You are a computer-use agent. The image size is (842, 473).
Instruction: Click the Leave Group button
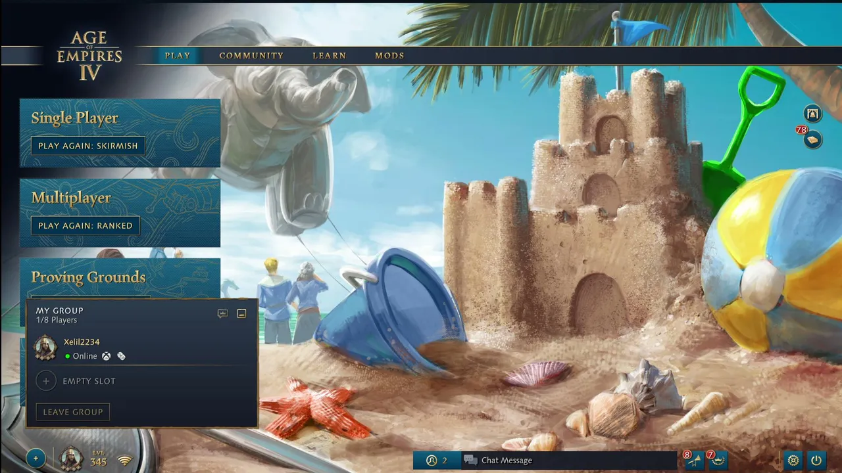(73, 412)
